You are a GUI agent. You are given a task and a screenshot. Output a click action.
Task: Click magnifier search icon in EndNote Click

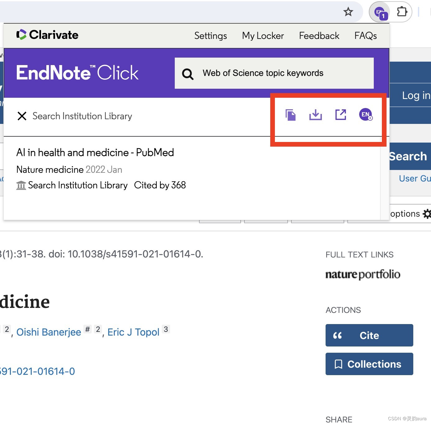coord(188,74)
